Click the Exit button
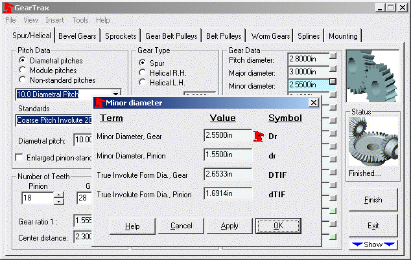411x260 pixels. [373, 226]
